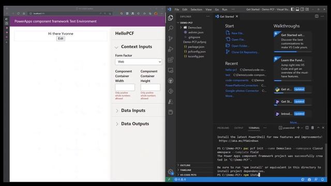Open the Learn the Fundamentals walkthrough

tap(293, 69)
